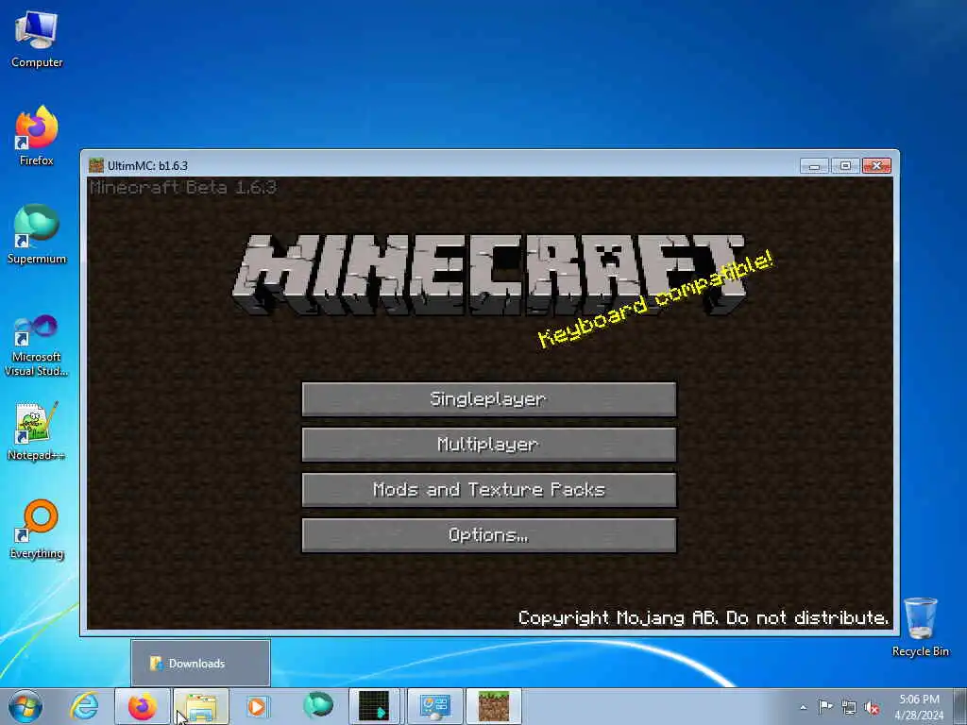The height and width of the screenshot is (725, 967).
Task: Switch to Firefox in the taskbar
Action: click(x=143, y=706)
